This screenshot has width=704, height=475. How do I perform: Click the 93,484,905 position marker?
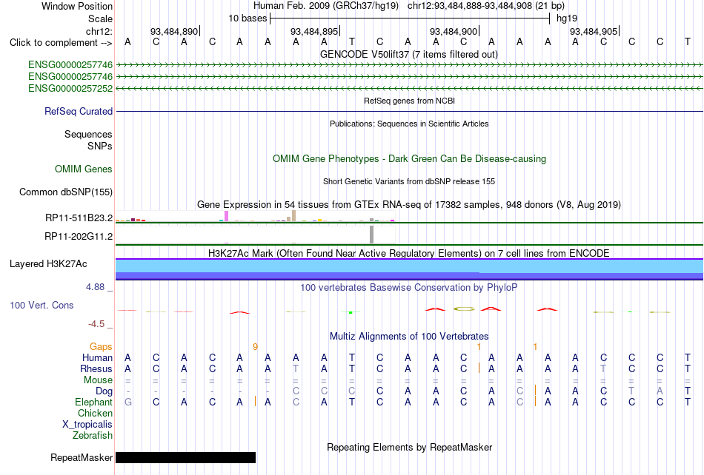coord(594,31)
